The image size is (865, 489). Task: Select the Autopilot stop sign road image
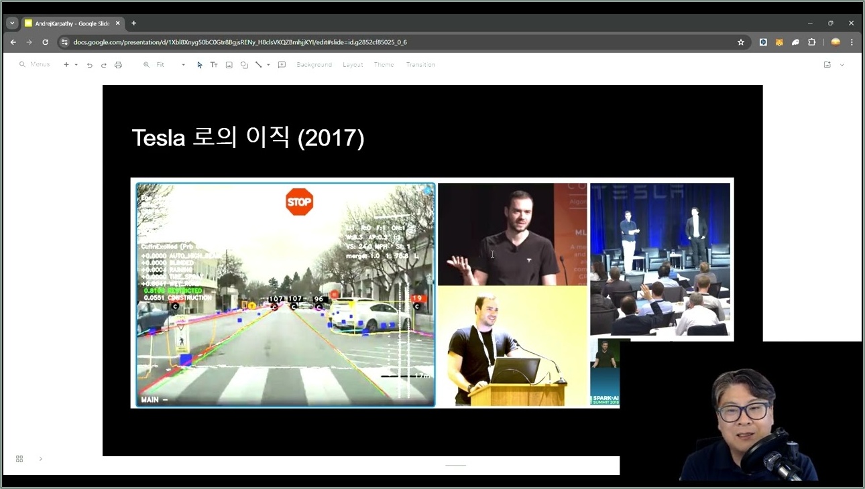[286, 295]
